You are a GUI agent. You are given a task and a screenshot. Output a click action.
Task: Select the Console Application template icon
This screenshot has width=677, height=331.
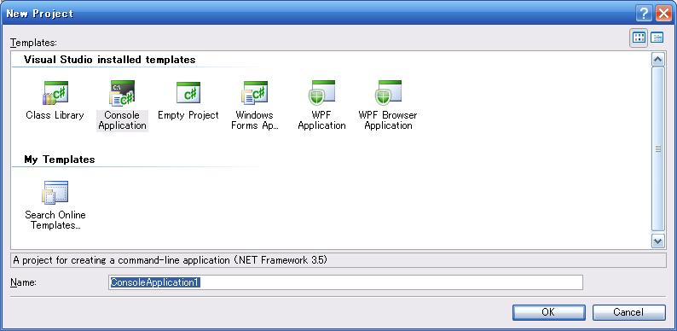pos(122,92)
